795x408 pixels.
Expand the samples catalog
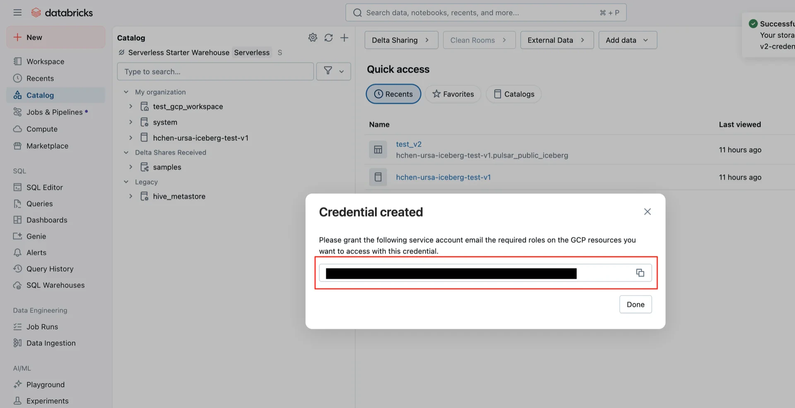click(x=131, y=167)
